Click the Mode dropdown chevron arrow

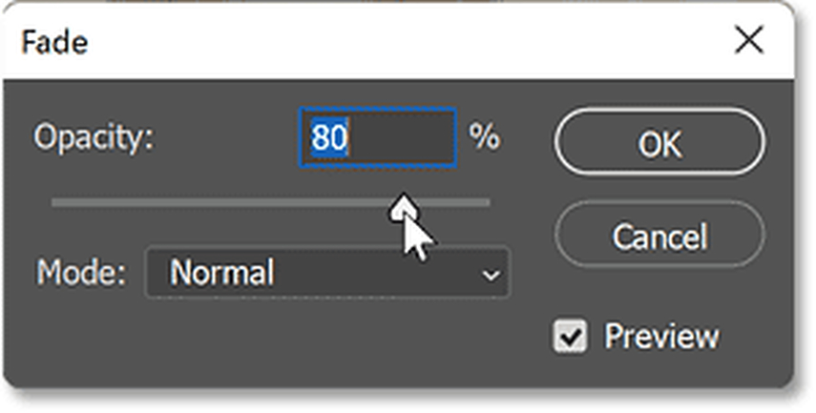click(491, 276)
